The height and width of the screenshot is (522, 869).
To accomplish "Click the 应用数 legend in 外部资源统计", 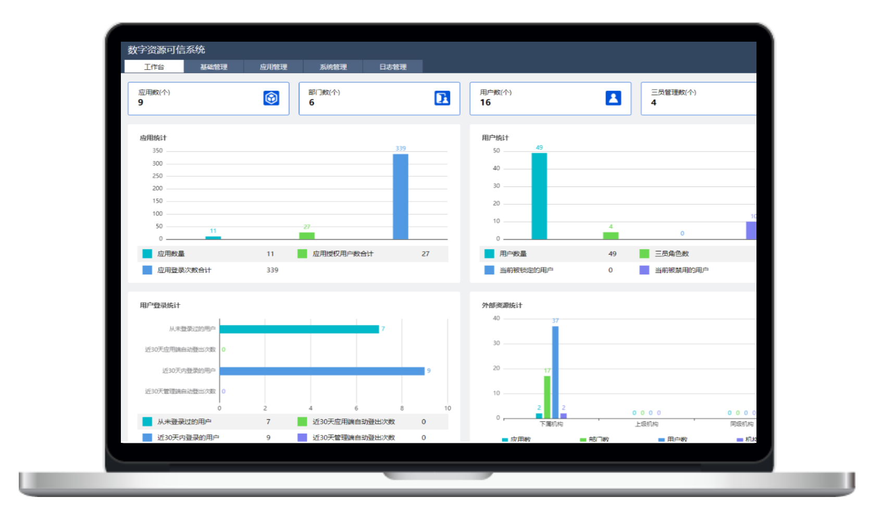I will pos(516,439).
